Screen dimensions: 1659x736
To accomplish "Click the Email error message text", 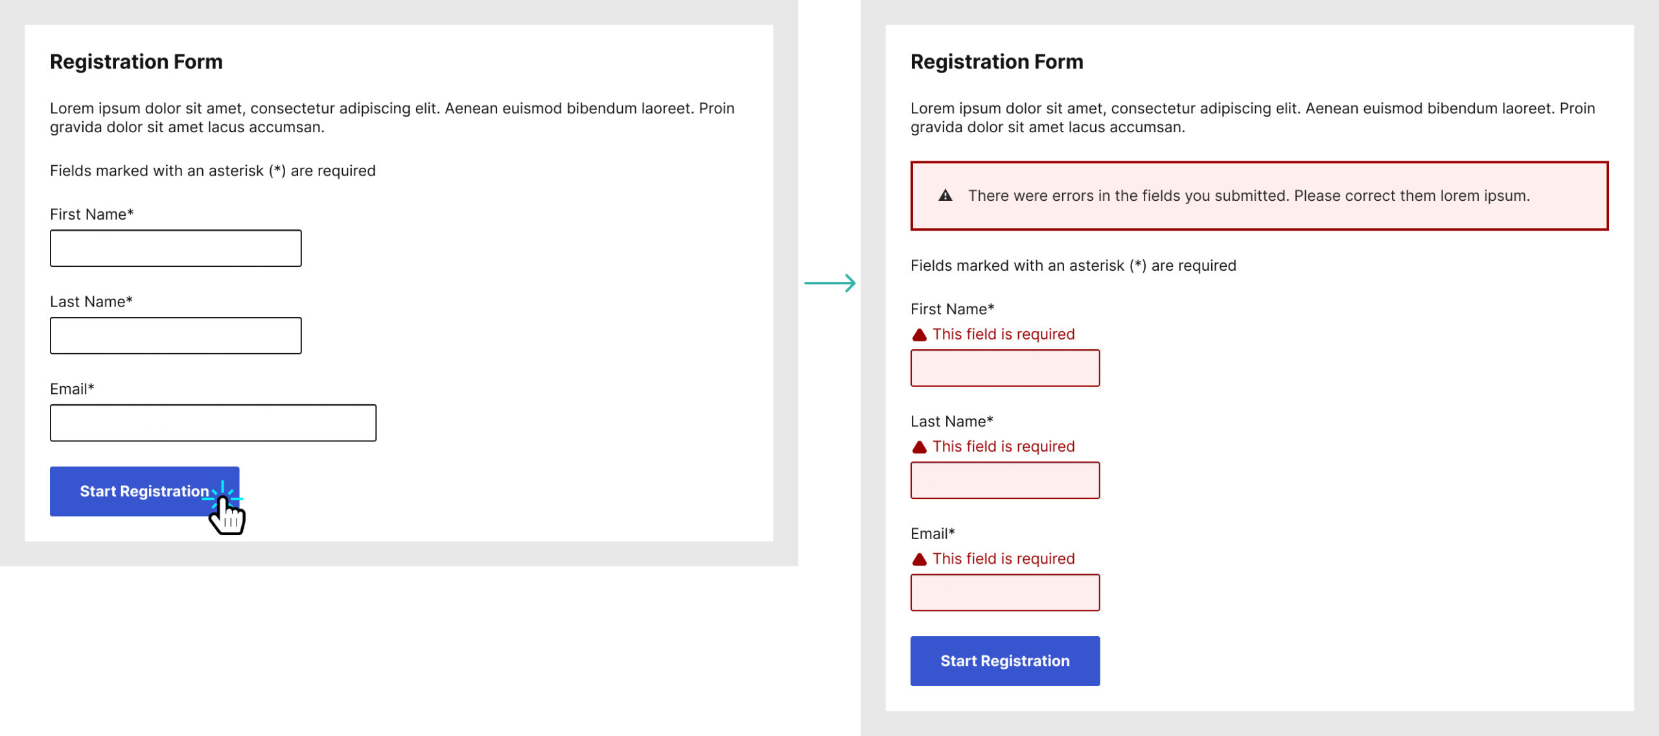I will pos(1003,558).
